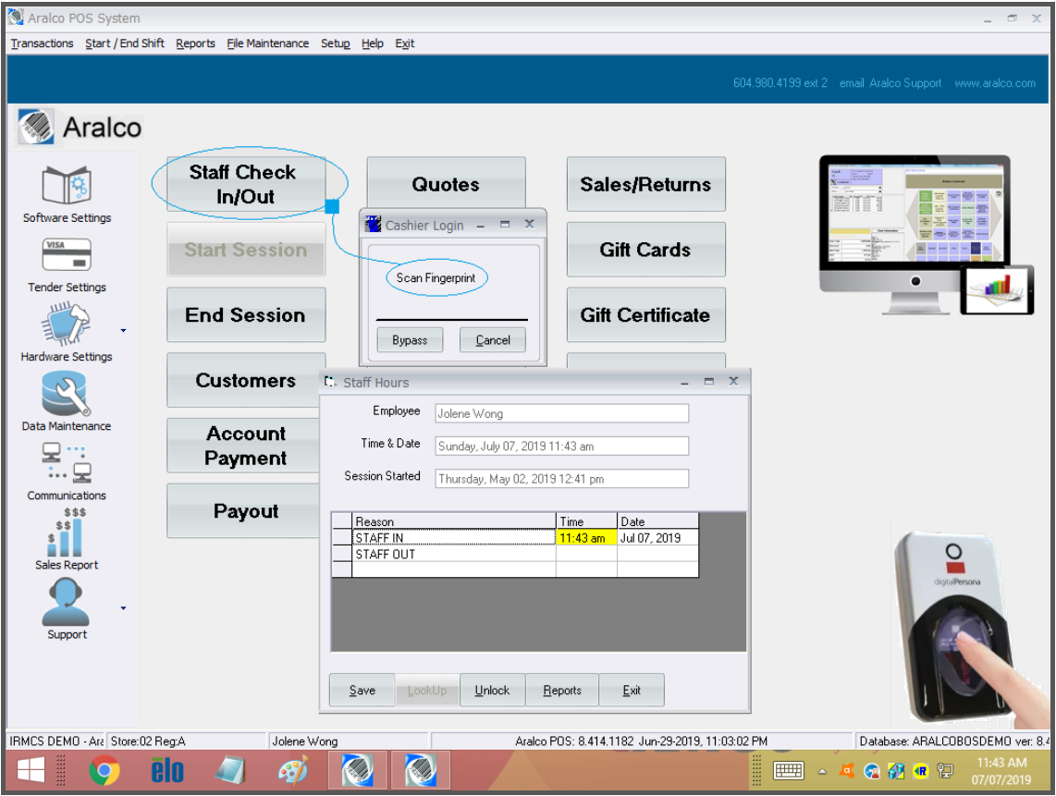The image size is (1056, 796).
Task: Click the Employee name field
Action: pyautogui.click(x=560, y=412)
